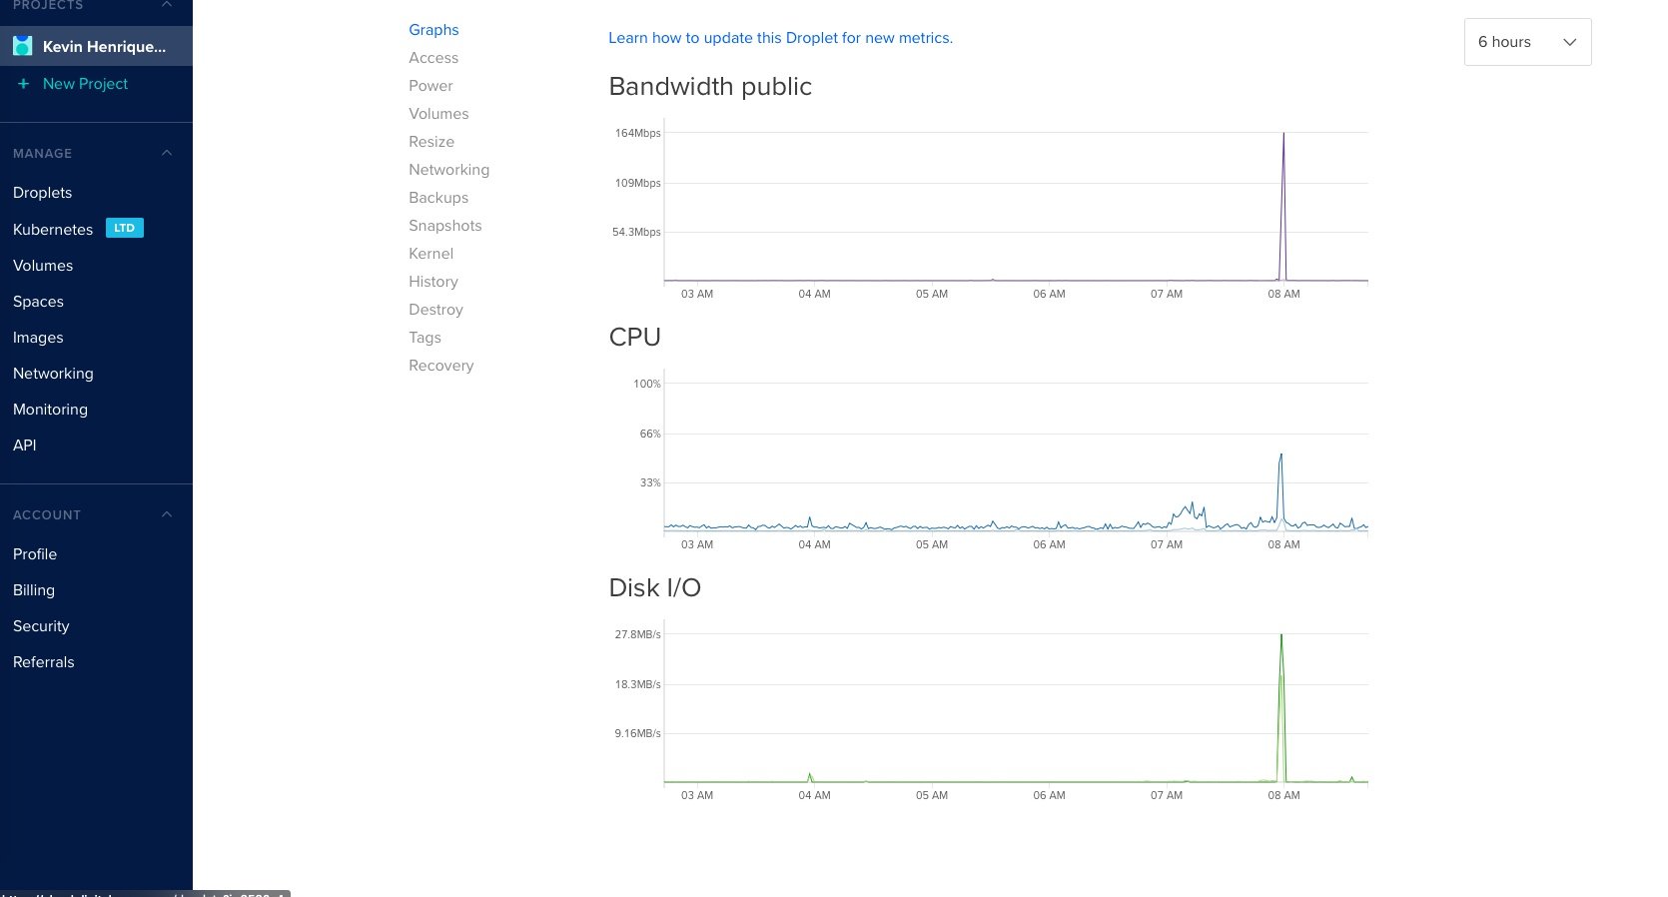Open Monitoring from the sidebar

pyautogui.click(x=50, y=410)
